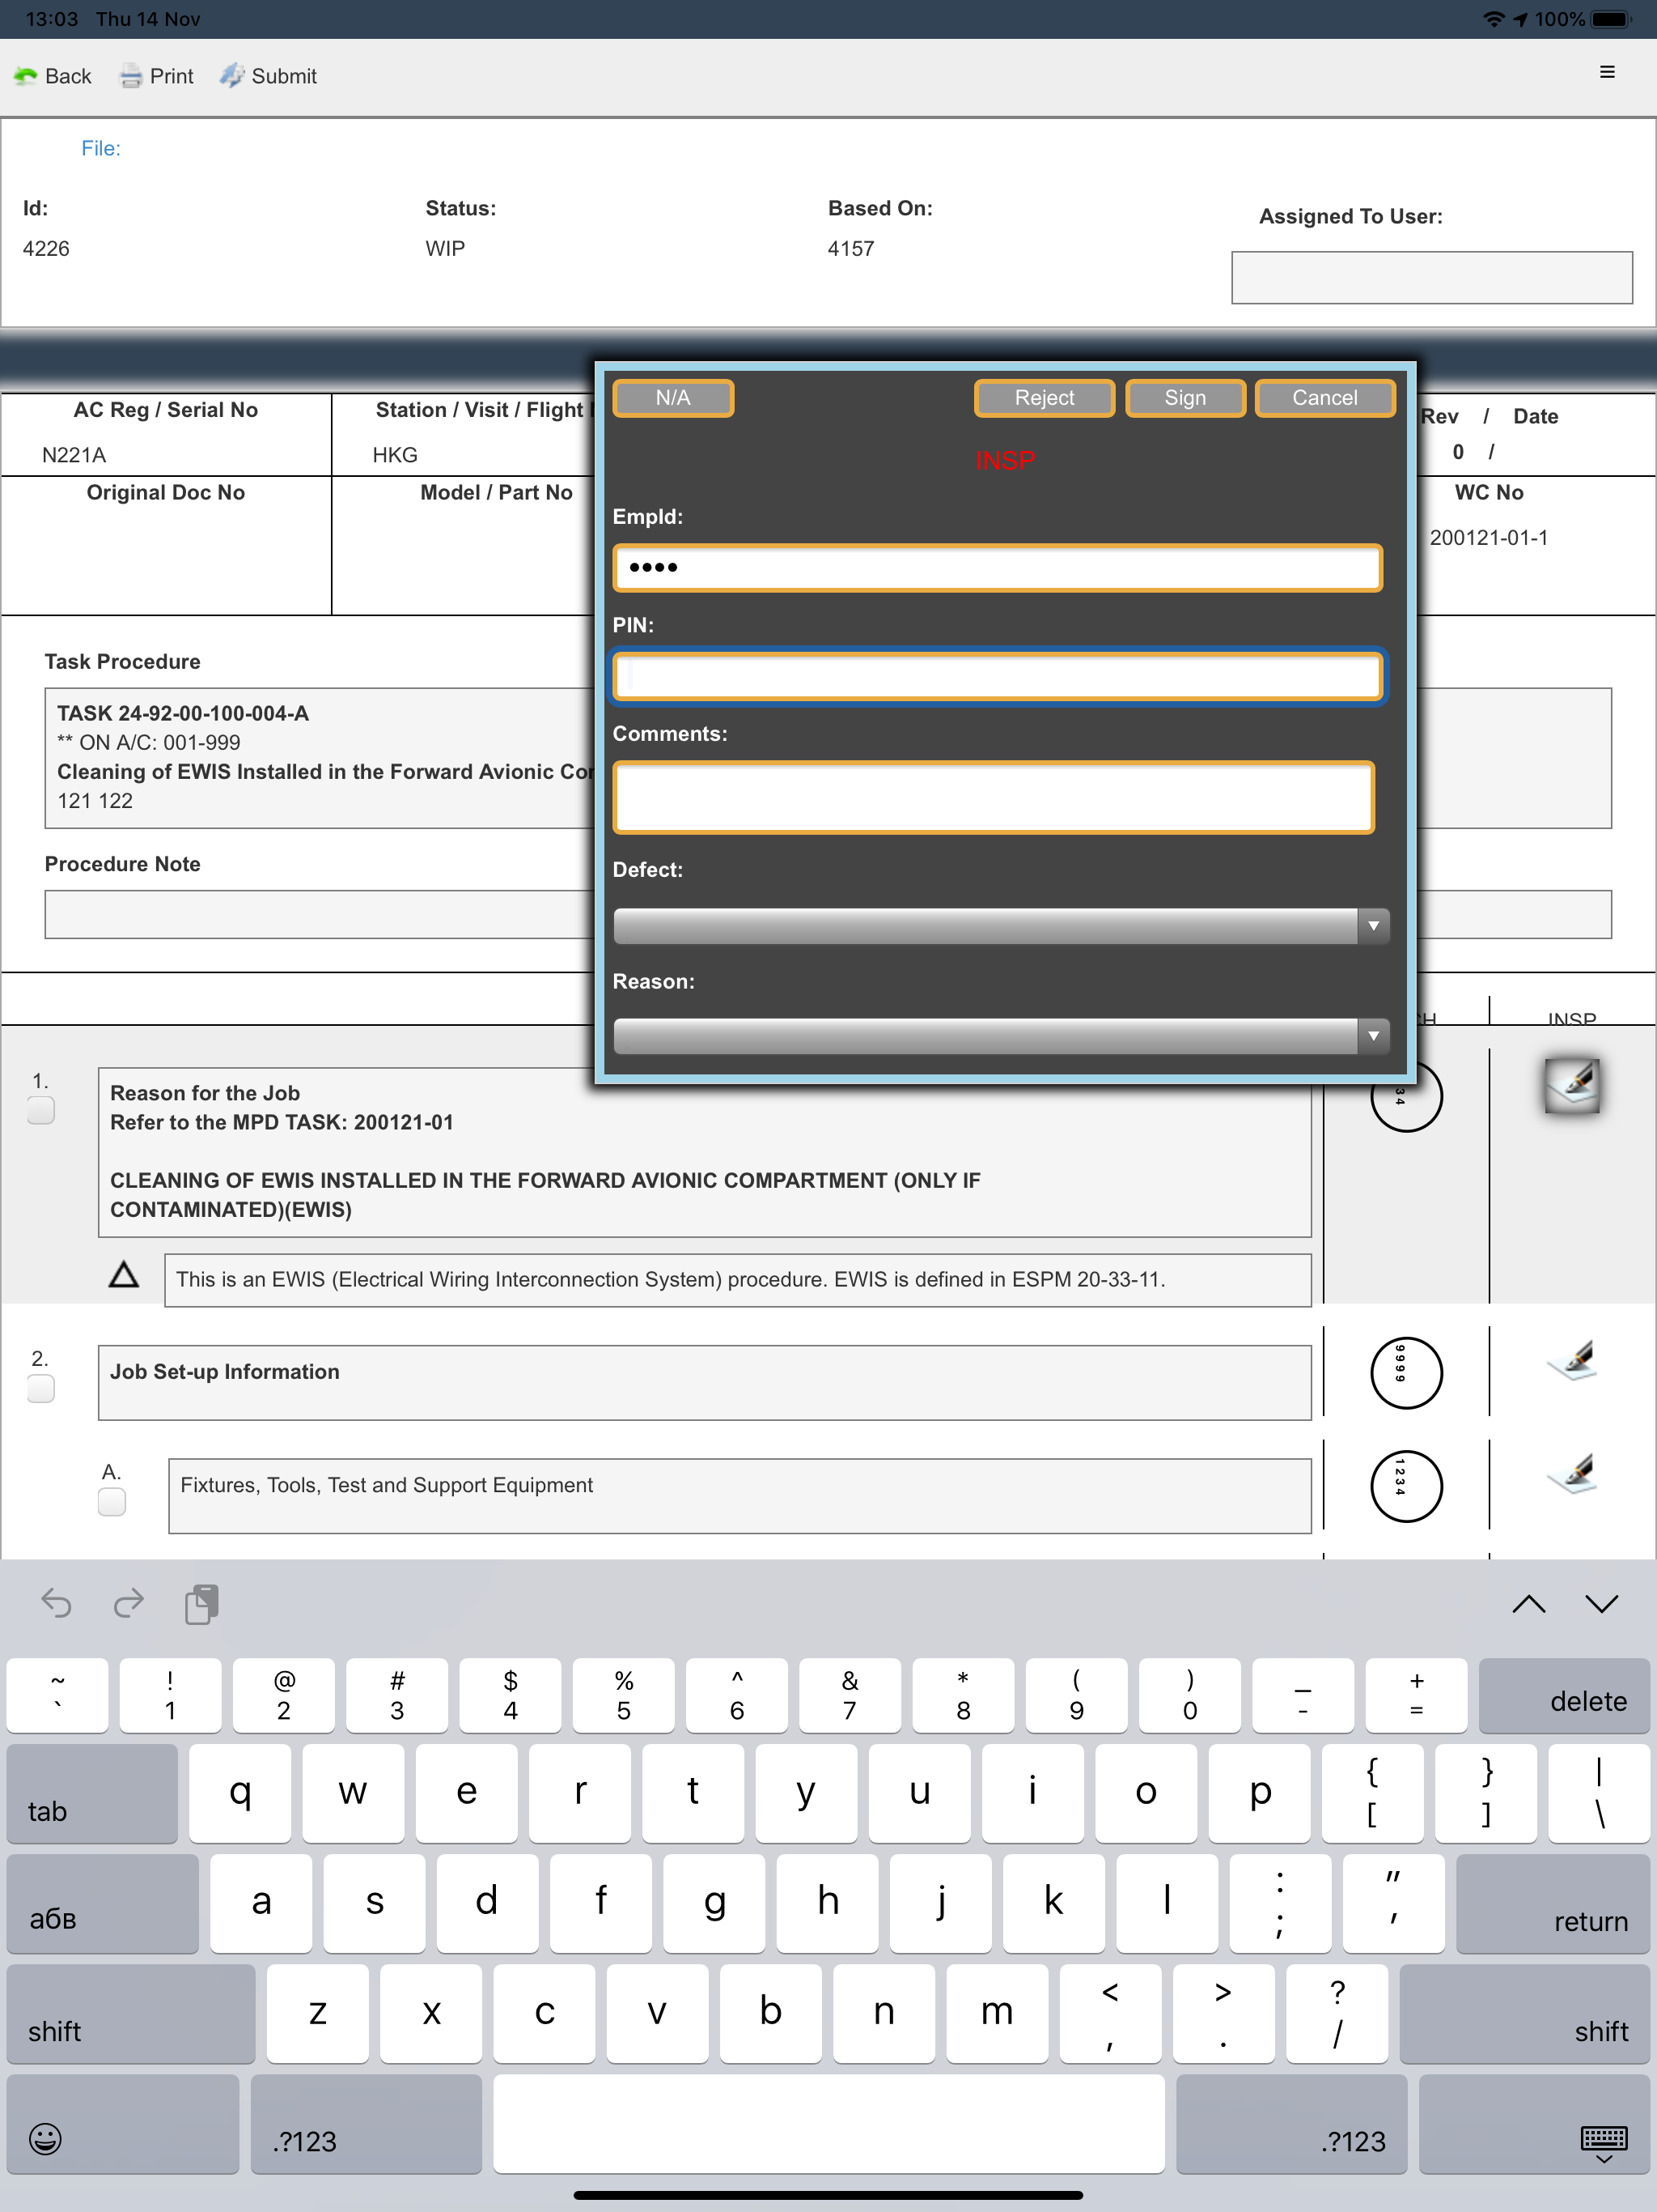Click the N/A button in dialog
1657x2212 pixels.
coord(672,397)
